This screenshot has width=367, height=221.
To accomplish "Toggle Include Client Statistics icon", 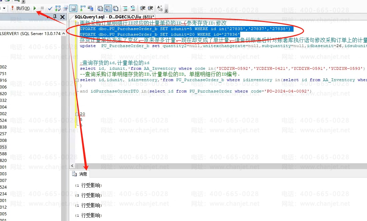I will coord(90,9).
